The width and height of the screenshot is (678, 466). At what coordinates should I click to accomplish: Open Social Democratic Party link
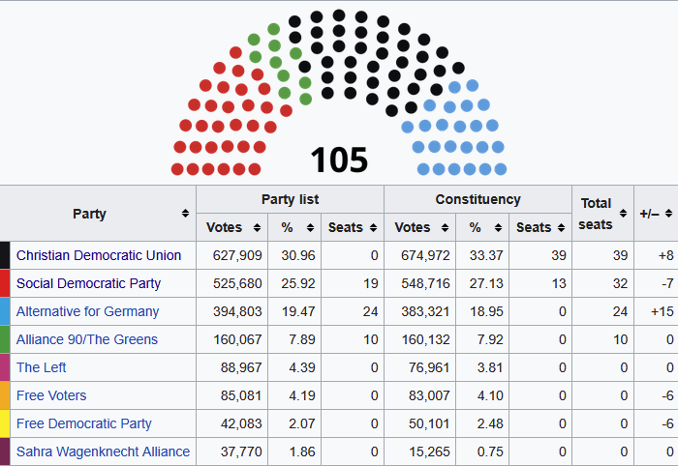point(88,283)
